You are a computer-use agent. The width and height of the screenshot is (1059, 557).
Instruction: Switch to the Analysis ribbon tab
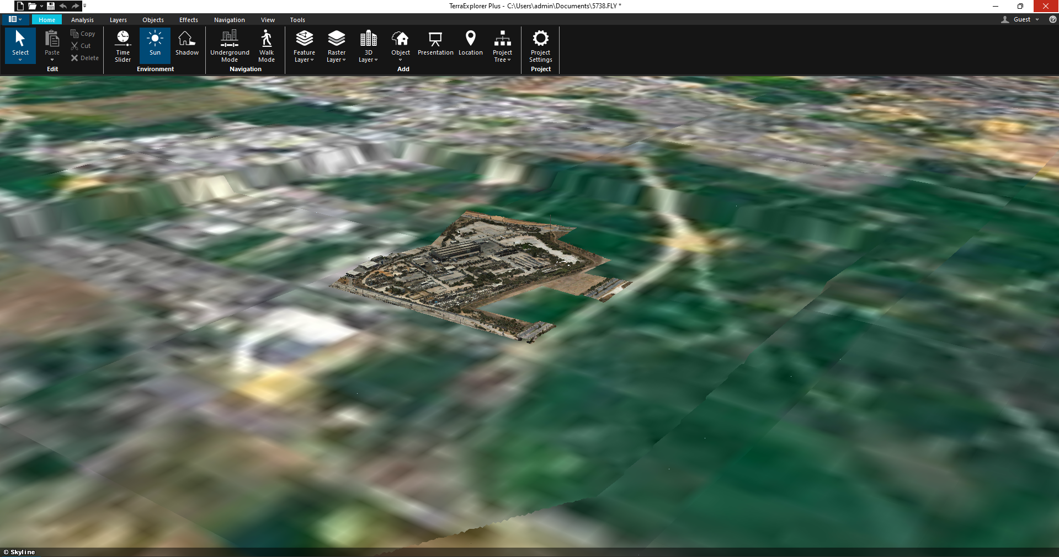point(82,20)
